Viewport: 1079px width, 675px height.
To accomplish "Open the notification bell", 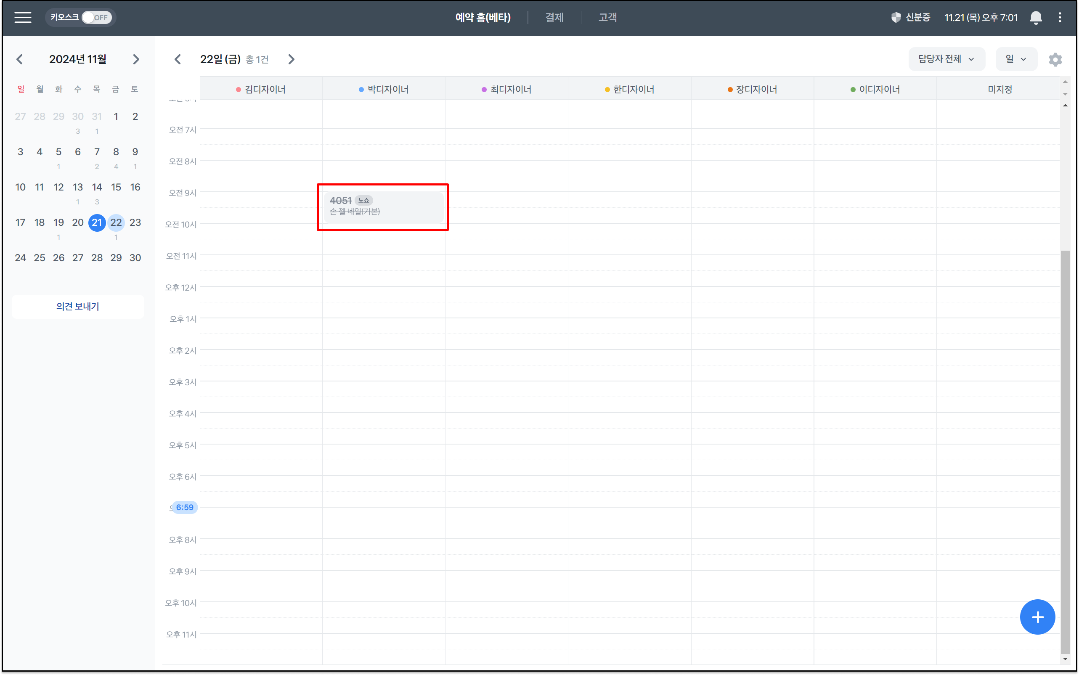I will tap(1036, 17).
